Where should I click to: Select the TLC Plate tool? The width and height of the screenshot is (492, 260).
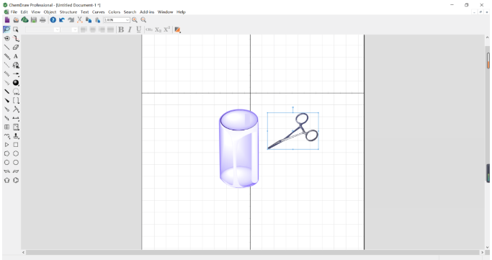16,127
